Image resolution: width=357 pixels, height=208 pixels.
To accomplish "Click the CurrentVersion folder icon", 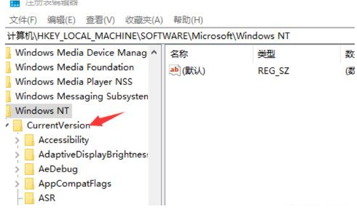I will pos(18,125).
